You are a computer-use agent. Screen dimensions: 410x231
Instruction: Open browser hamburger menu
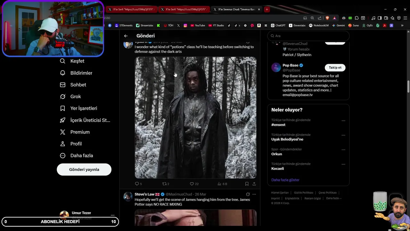coord(405,18)
